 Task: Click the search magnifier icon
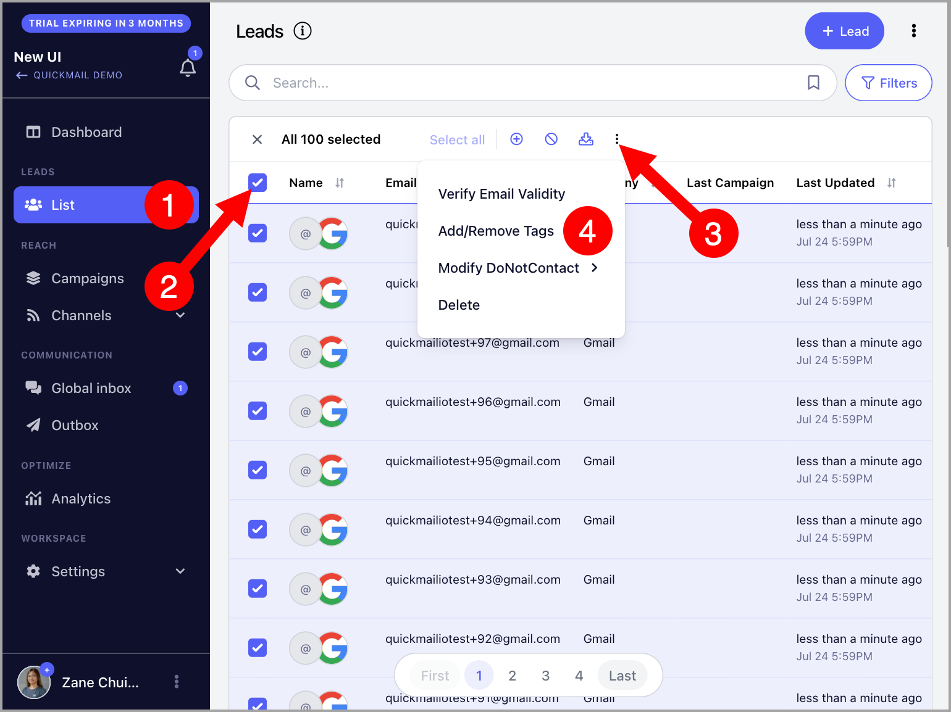[x=253, y=83]
